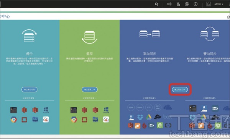Select Google Cloud hexagon icon in Backup panel
Image resolution: width=230 pixels, height=139 pixels.
click(14, 120)
